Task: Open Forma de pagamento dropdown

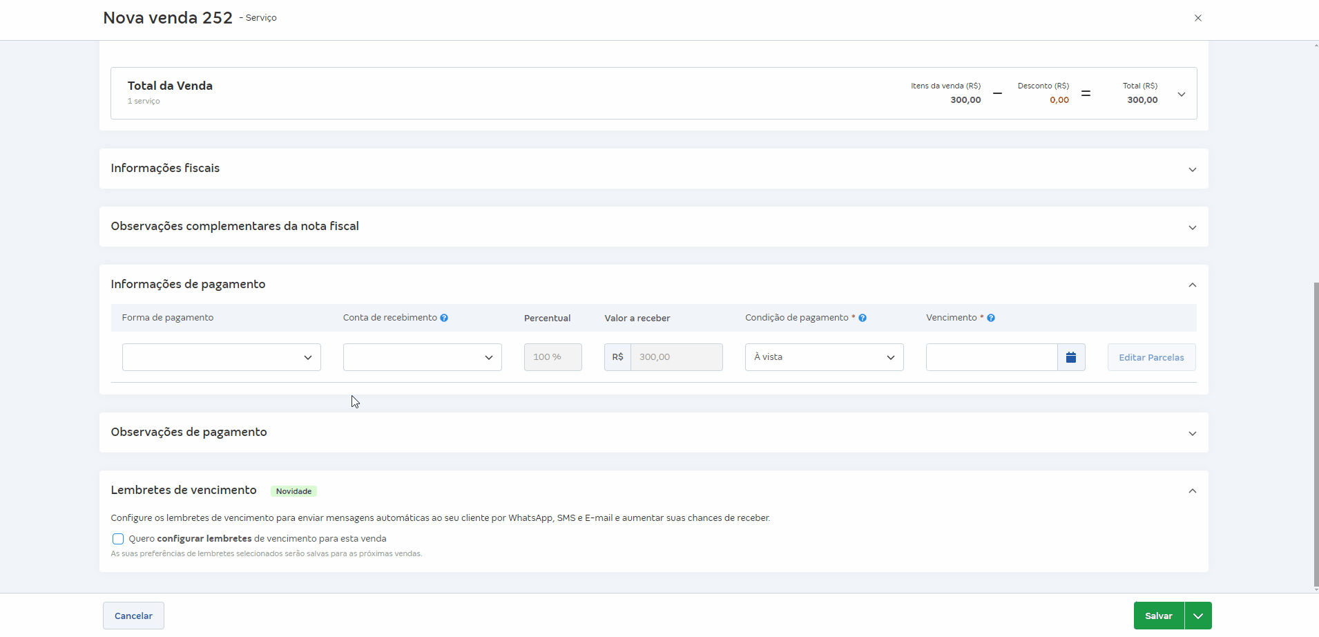Action: [x=222, y=357]
